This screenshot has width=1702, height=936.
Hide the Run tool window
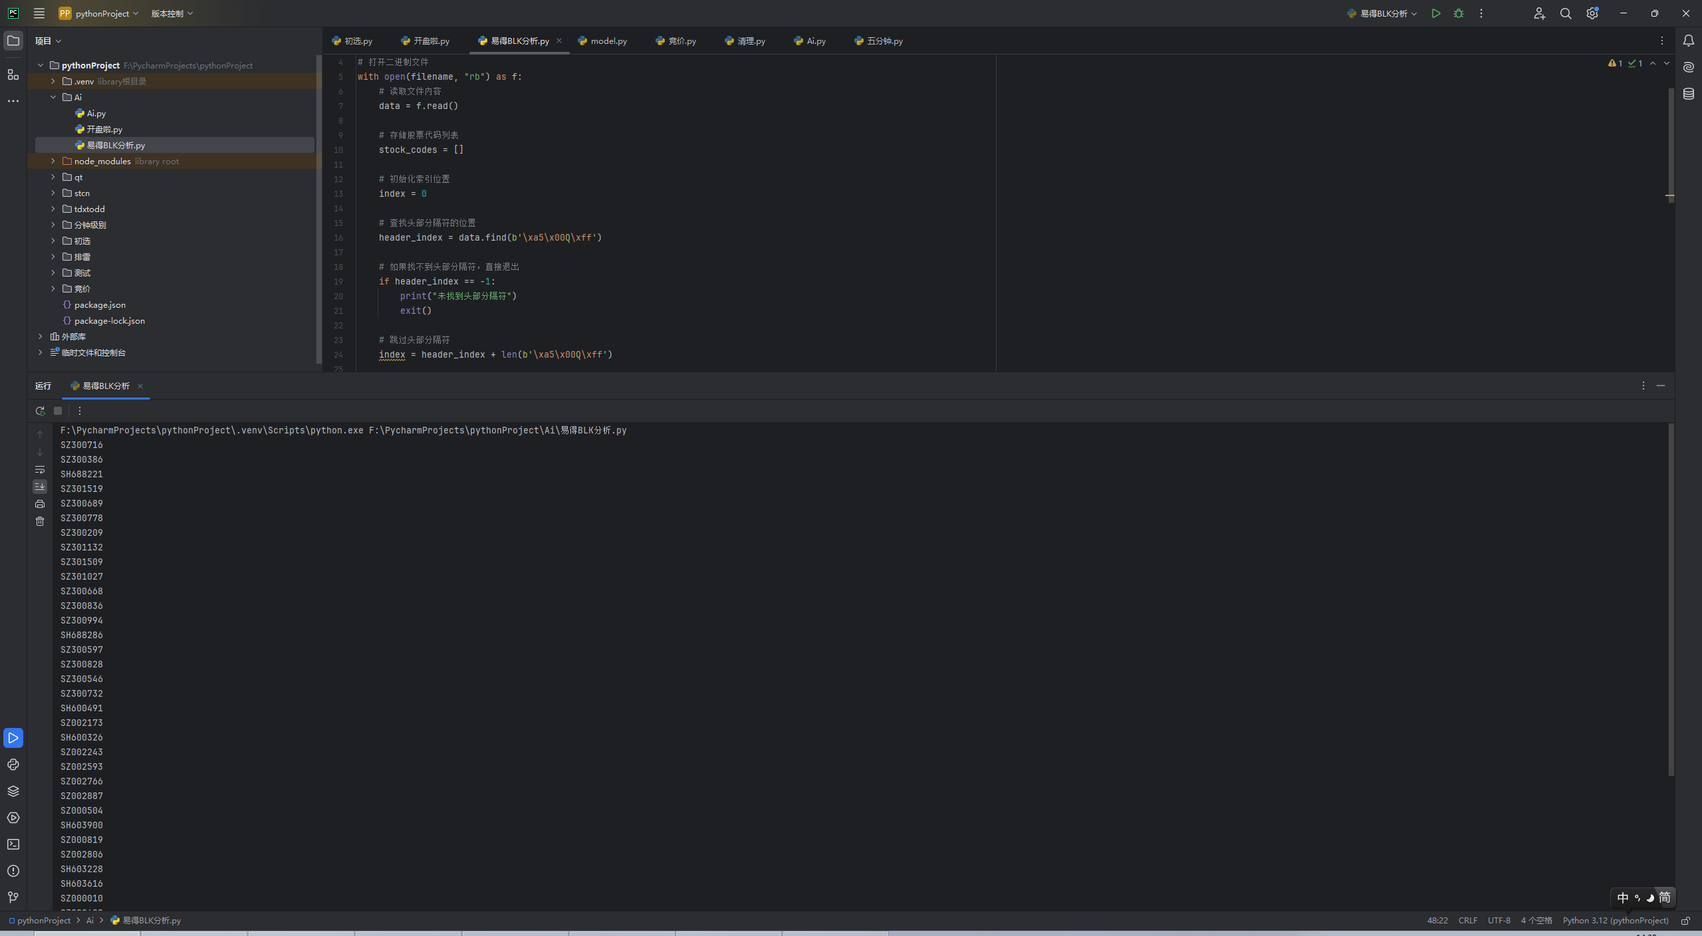[x=1661, y=386]
